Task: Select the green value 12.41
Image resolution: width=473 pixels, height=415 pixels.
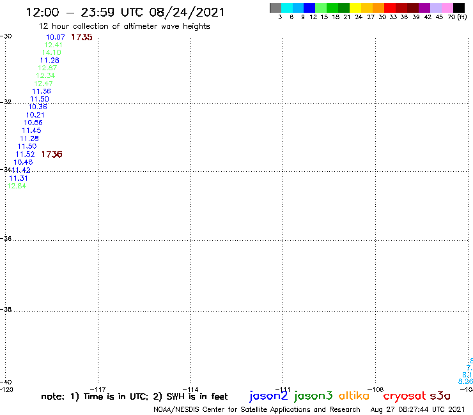Action: 53,45
